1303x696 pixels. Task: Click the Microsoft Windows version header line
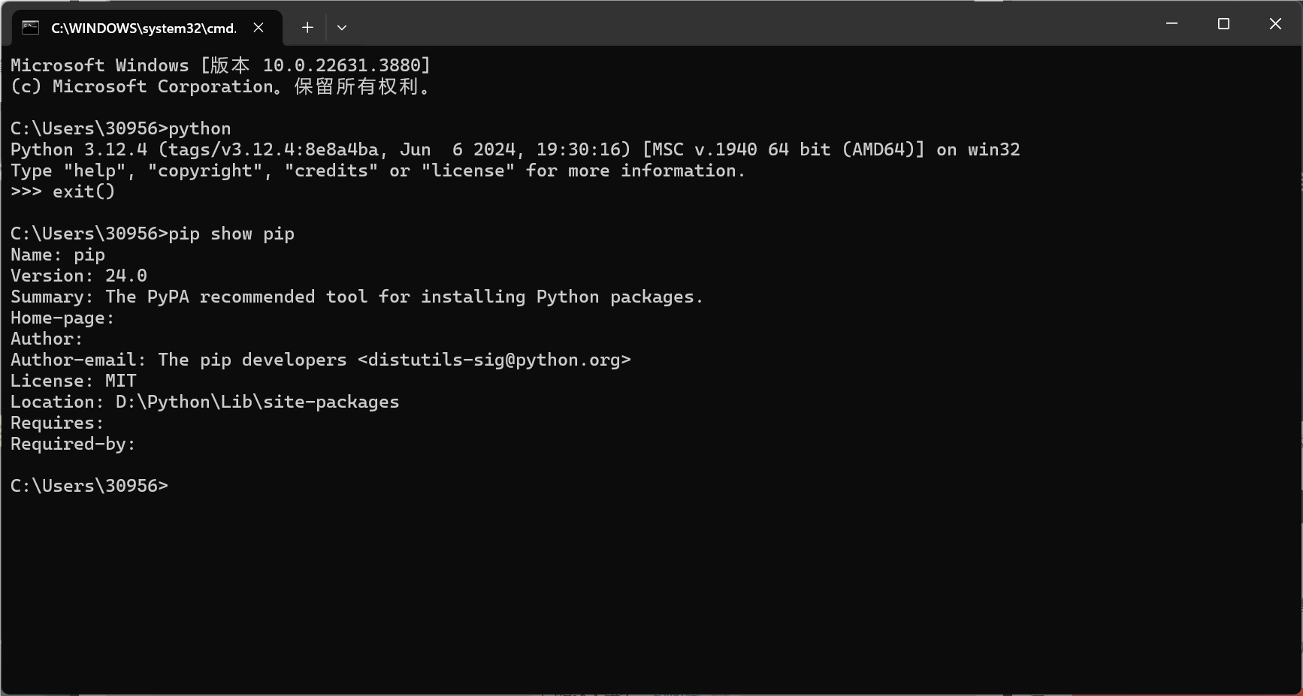tap(220, 65)
